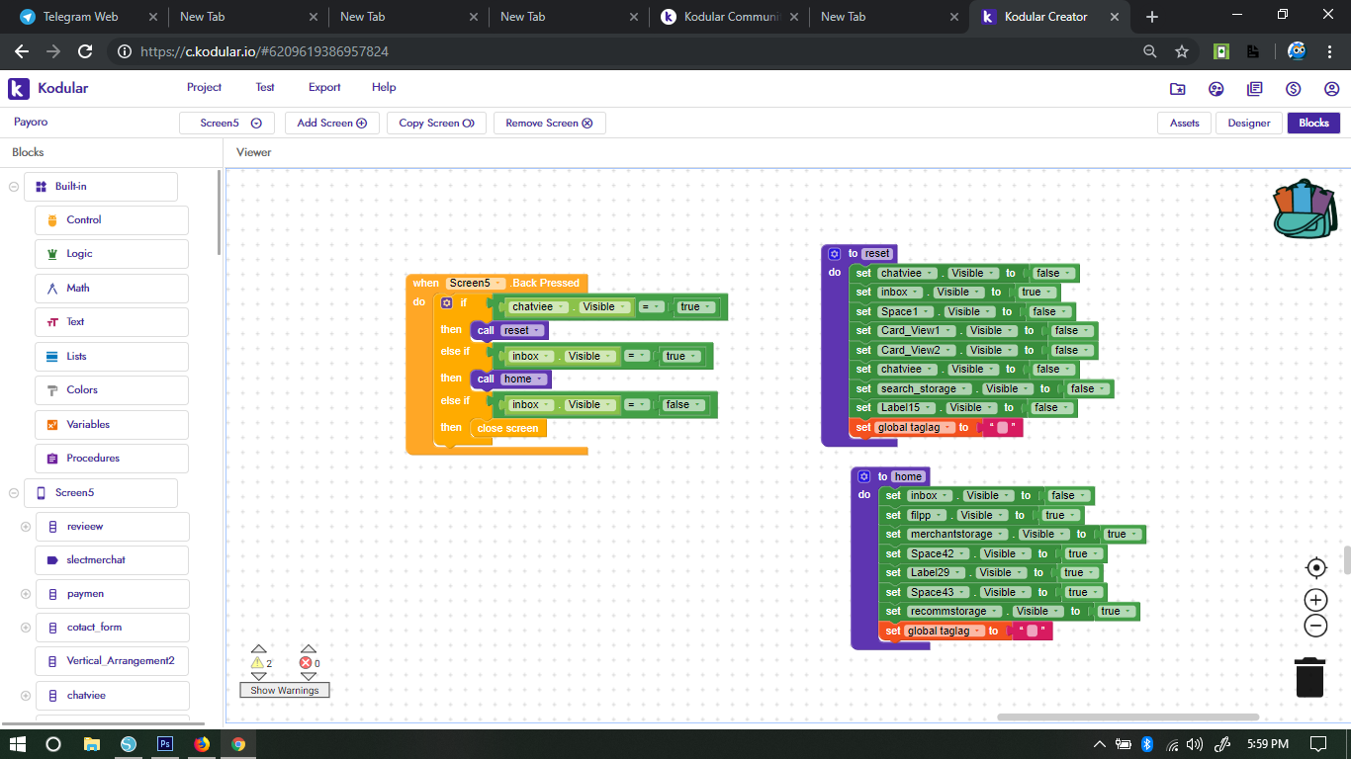Click the gear icon on reset procedure

(x=834, y=254)
